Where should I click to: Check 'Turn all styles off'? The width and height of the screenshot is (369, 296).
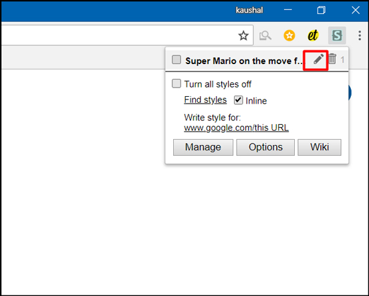point(176,84)
